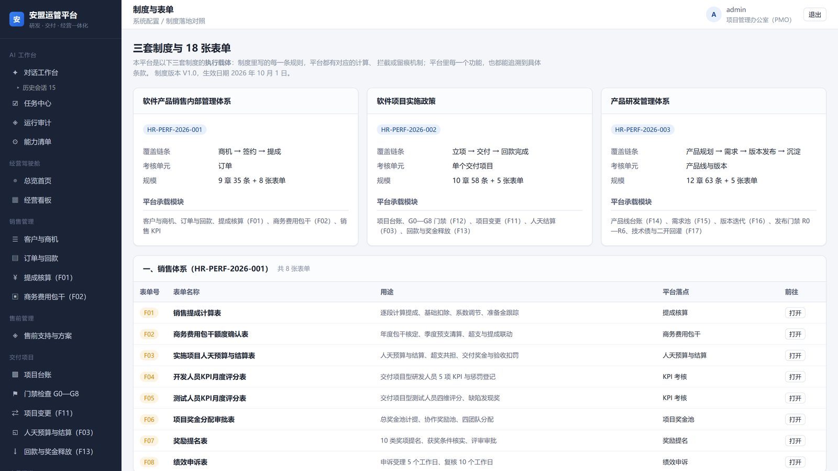Click the checkbox icon beside 任务中心
Viewport: 838px width, 471px height.
(15, 103)
